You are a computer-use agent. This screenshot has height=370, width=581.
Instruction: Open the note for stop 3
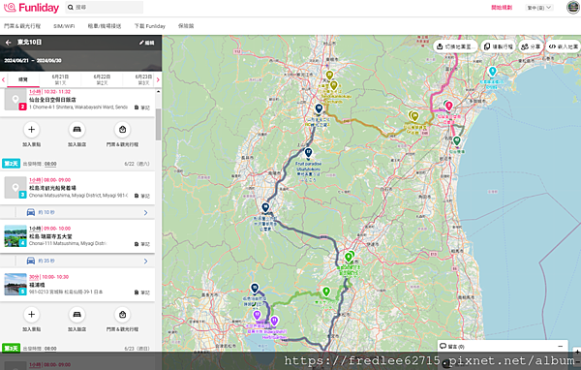click(142, 196)
